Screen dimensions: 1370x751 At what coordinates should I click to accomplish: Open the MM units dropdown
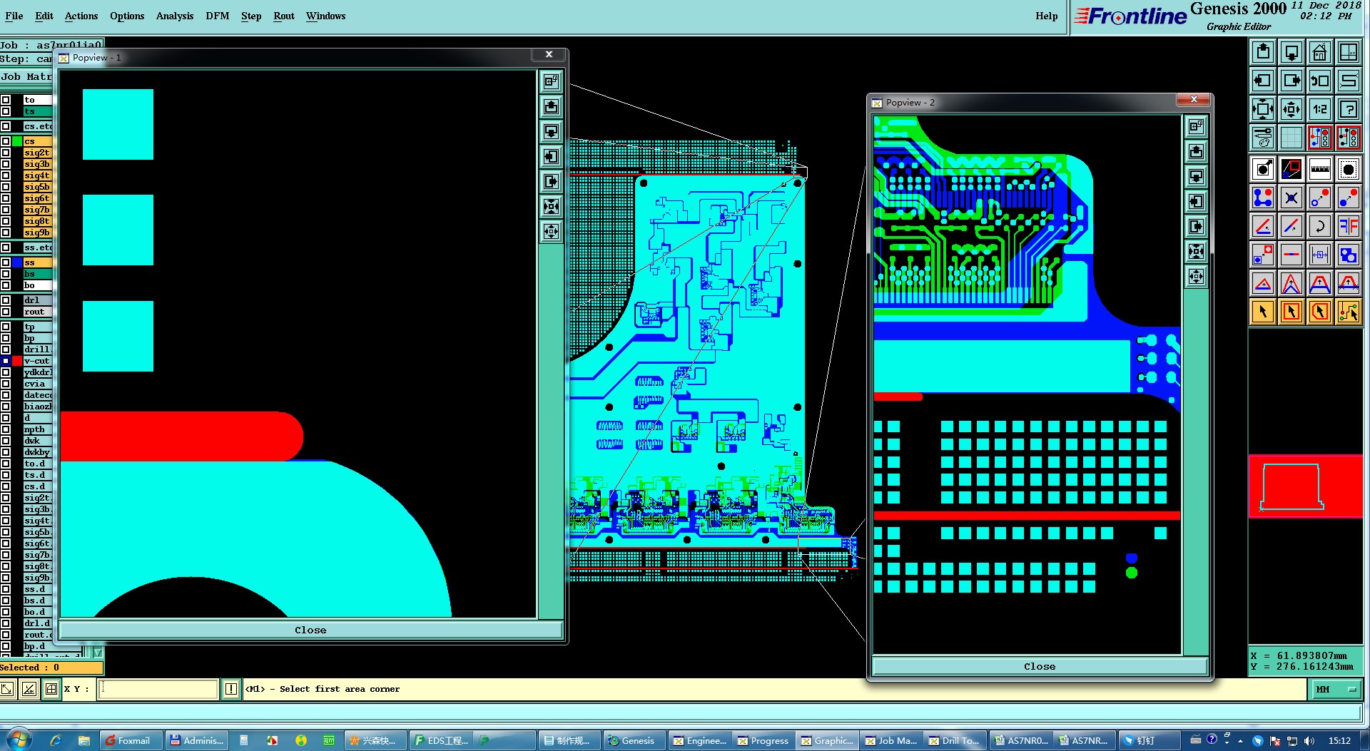pyautogui.click(x=1335, y=689)
